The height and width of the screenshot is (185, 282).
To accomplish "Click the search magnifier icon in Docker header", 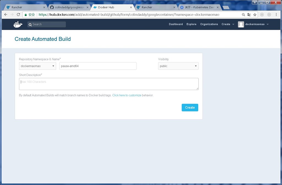I will point(30,24).
